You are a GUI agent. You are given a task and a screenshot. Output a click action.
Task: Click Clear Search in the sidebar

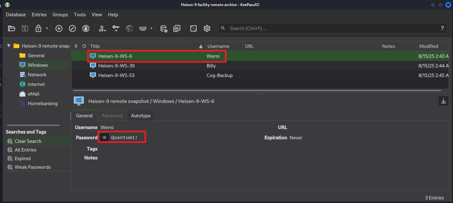click(x=28, y=141)
